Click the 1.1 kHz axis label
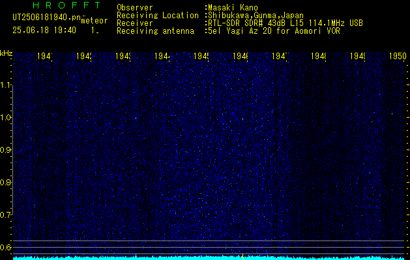 point(6,84)
